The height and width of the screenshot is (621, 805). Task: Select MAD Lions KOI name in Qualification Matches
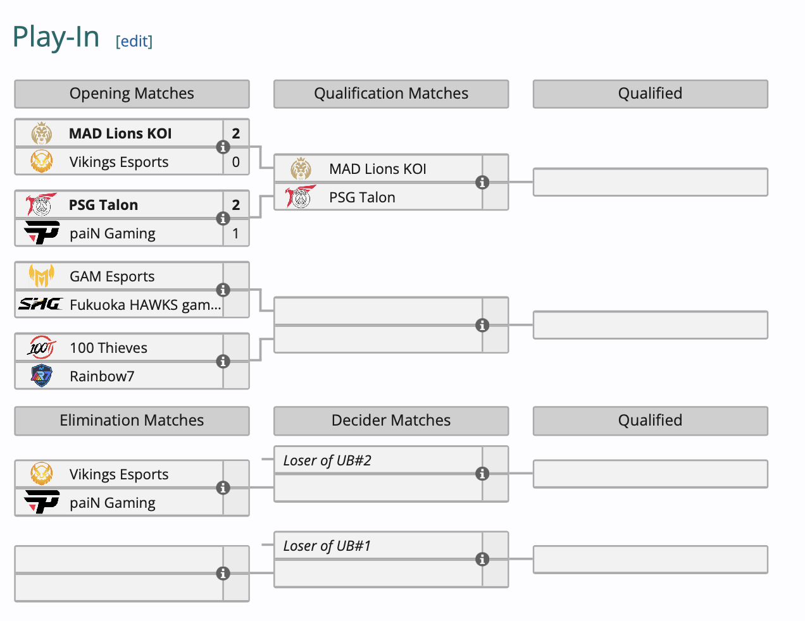(x=378, y=169)
